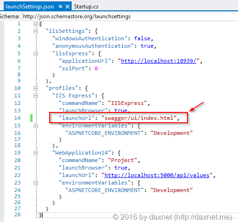Image resolution: width=238 pixels, height=222 pixels.
Task: Collapse the iisExpress block
Action: click(36, 54)
